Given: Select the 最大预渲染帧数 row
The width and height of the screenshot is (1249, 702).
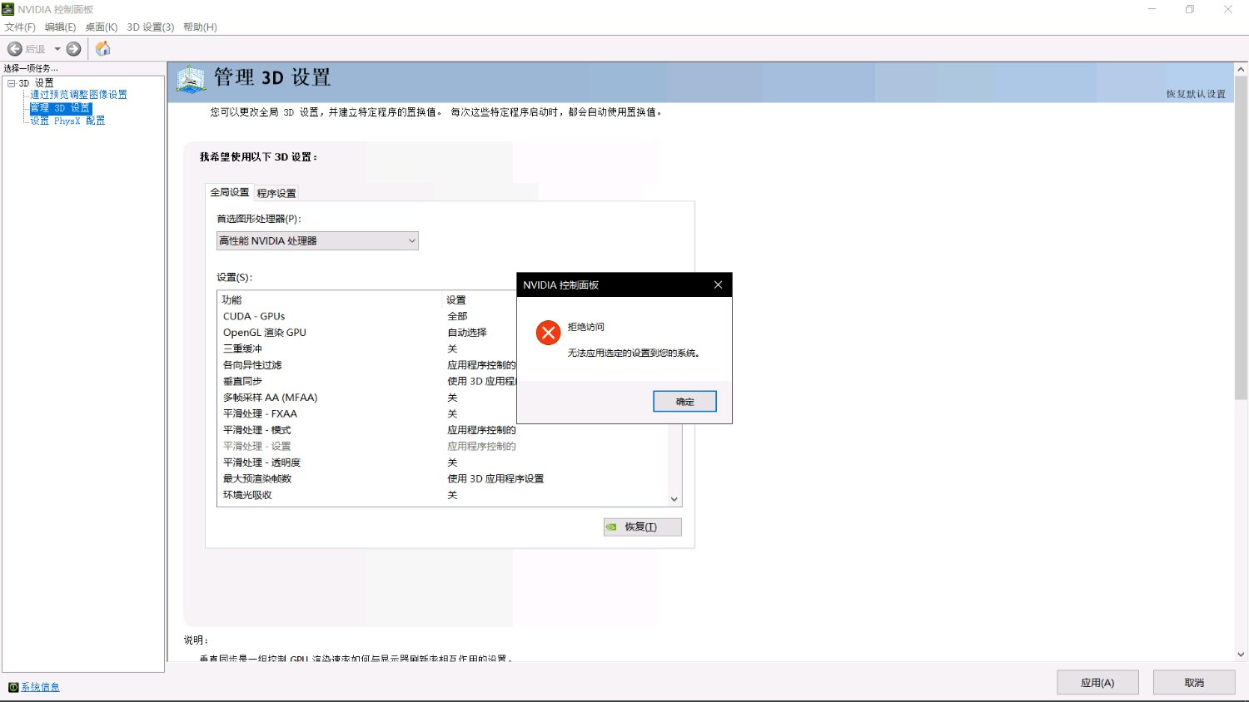Looking at the screenshot, I should (442, 479).
